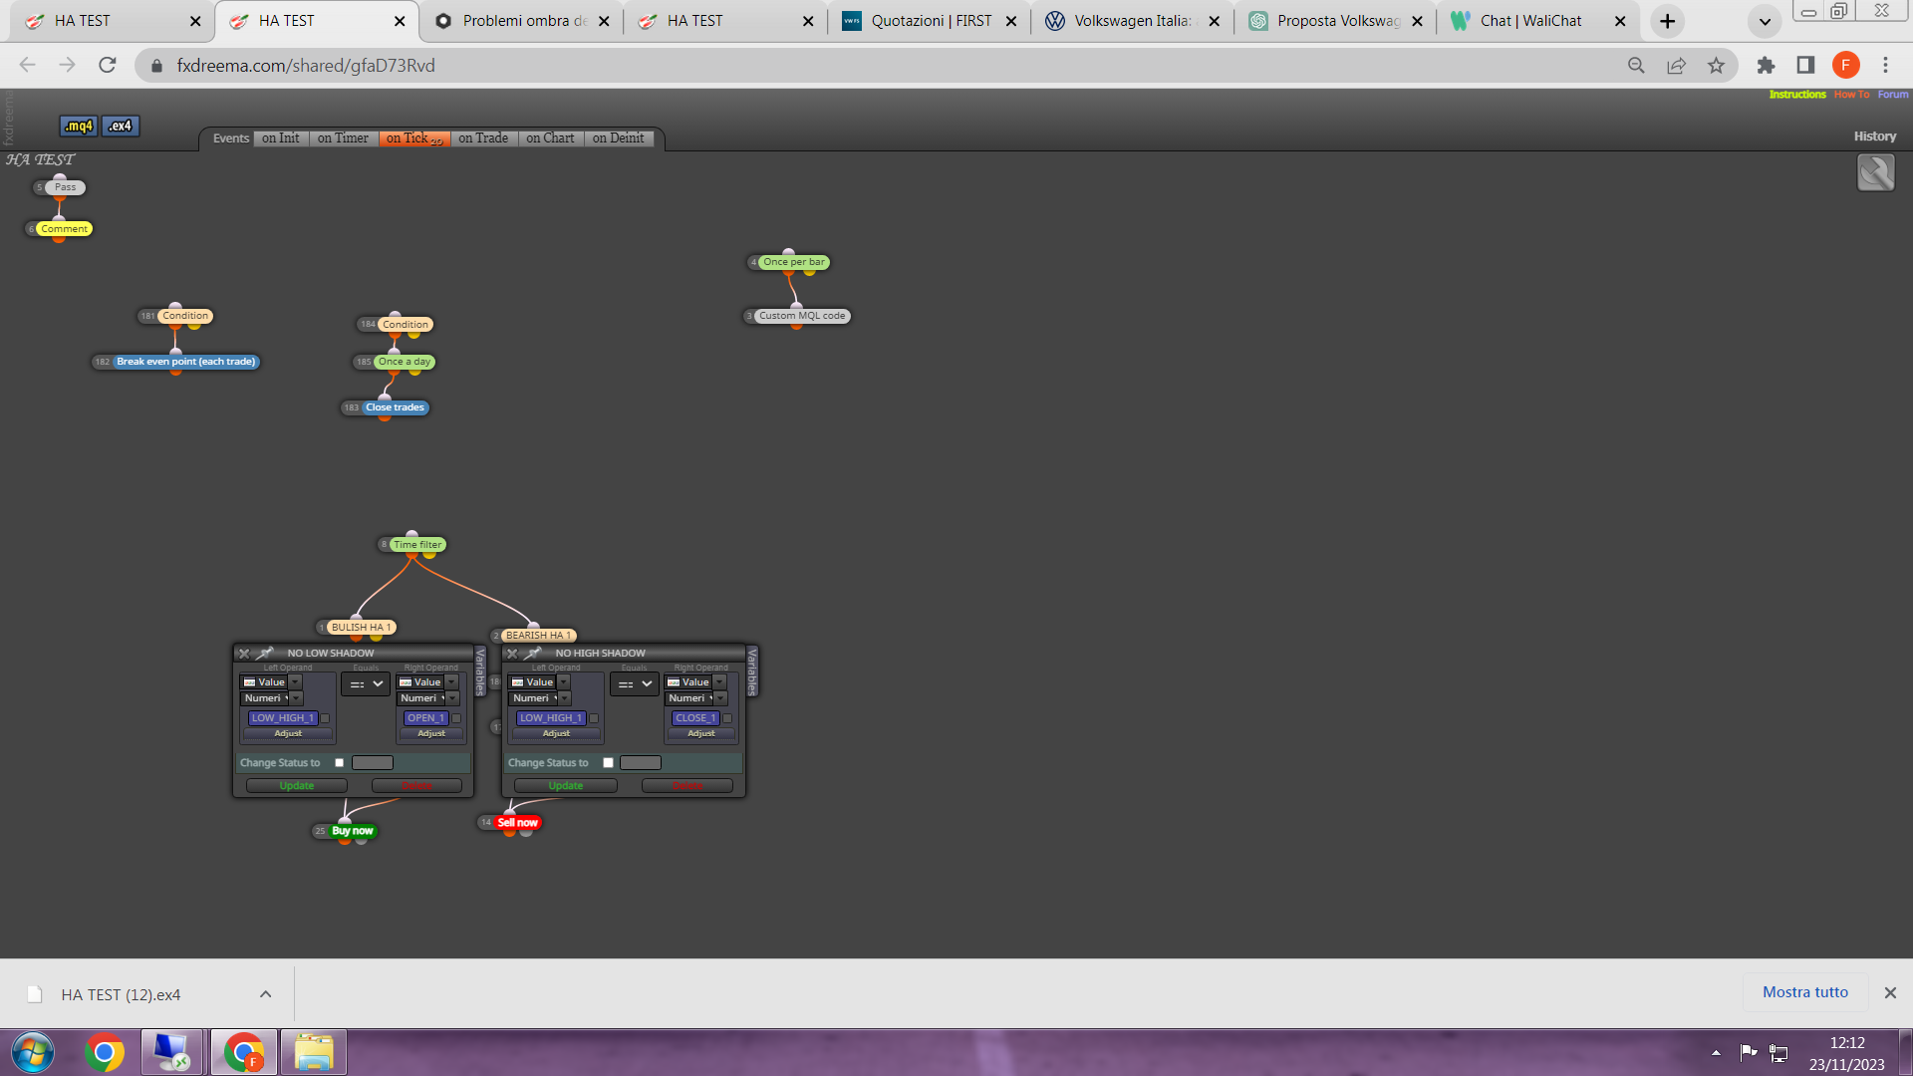Pin the NO LOW SHADOW panel
1913x1076 pixels.
[x=265, y=654]
